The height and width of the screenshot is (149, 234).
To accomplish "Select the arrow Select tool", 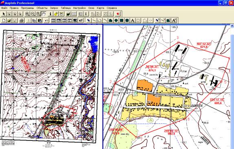I will (4, 14).
